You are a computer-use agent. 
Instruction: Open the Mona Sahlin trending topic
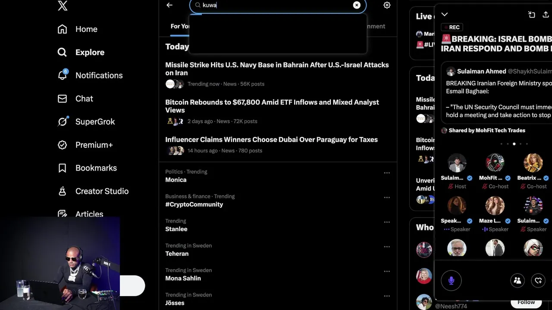point(183,278)
